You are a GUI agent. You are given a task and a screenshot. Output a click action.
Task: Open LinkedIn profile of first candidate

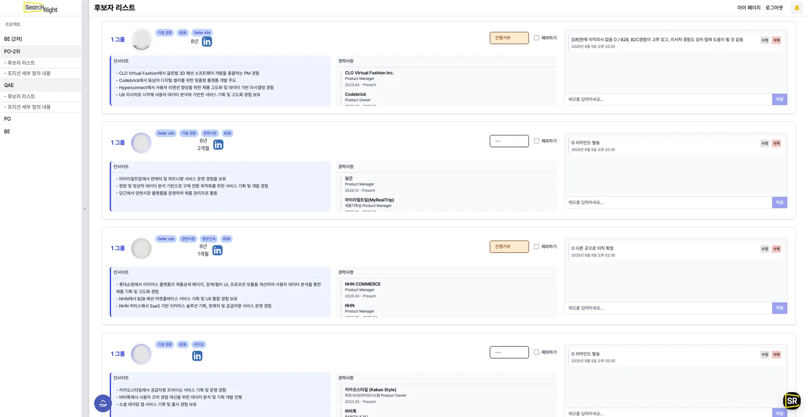point(207,42)
